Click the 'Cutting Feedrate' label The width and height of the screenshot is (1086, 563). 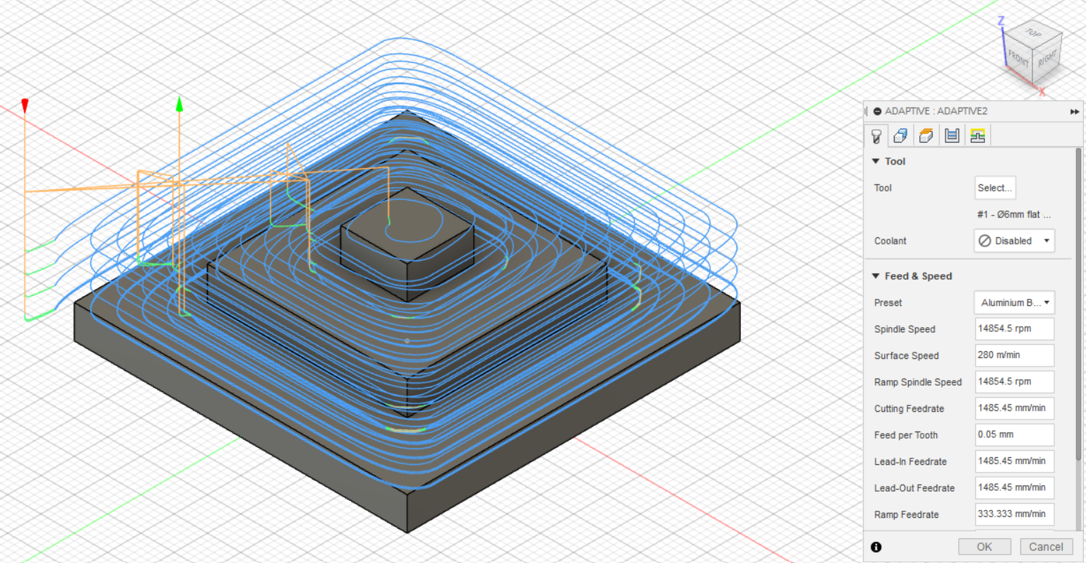(909, 408)
